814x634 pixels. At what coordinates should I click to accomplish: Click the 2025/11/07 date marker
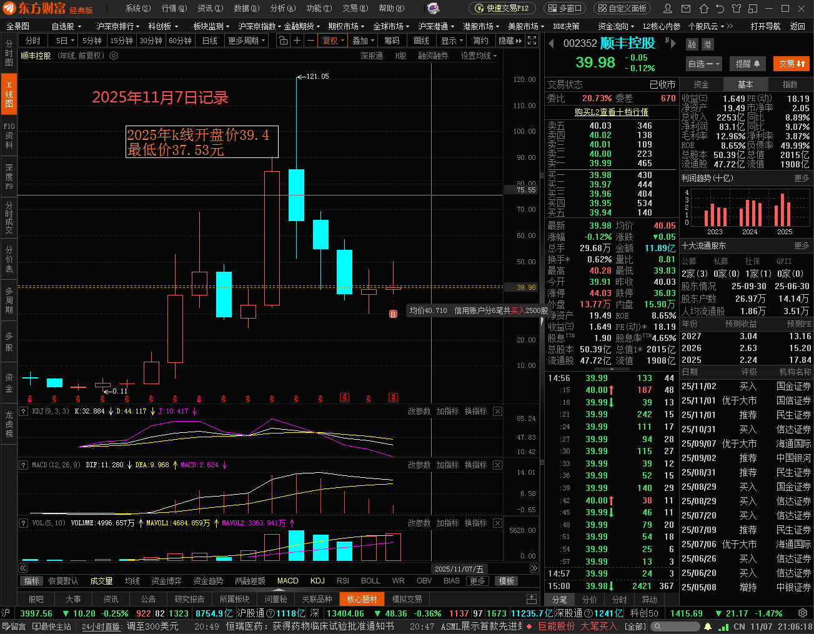pyautogui.click(x=459, y=568)
